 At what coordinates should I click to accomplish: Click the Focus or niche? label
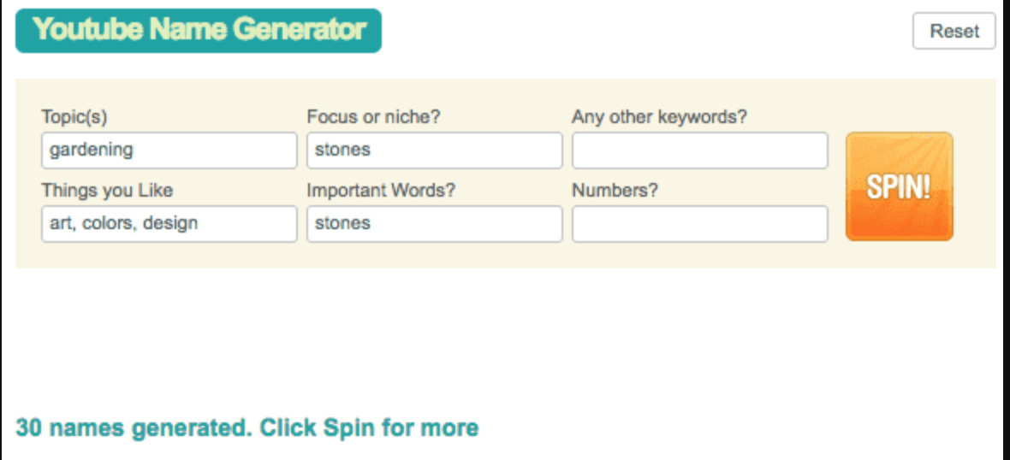[373, 117]
